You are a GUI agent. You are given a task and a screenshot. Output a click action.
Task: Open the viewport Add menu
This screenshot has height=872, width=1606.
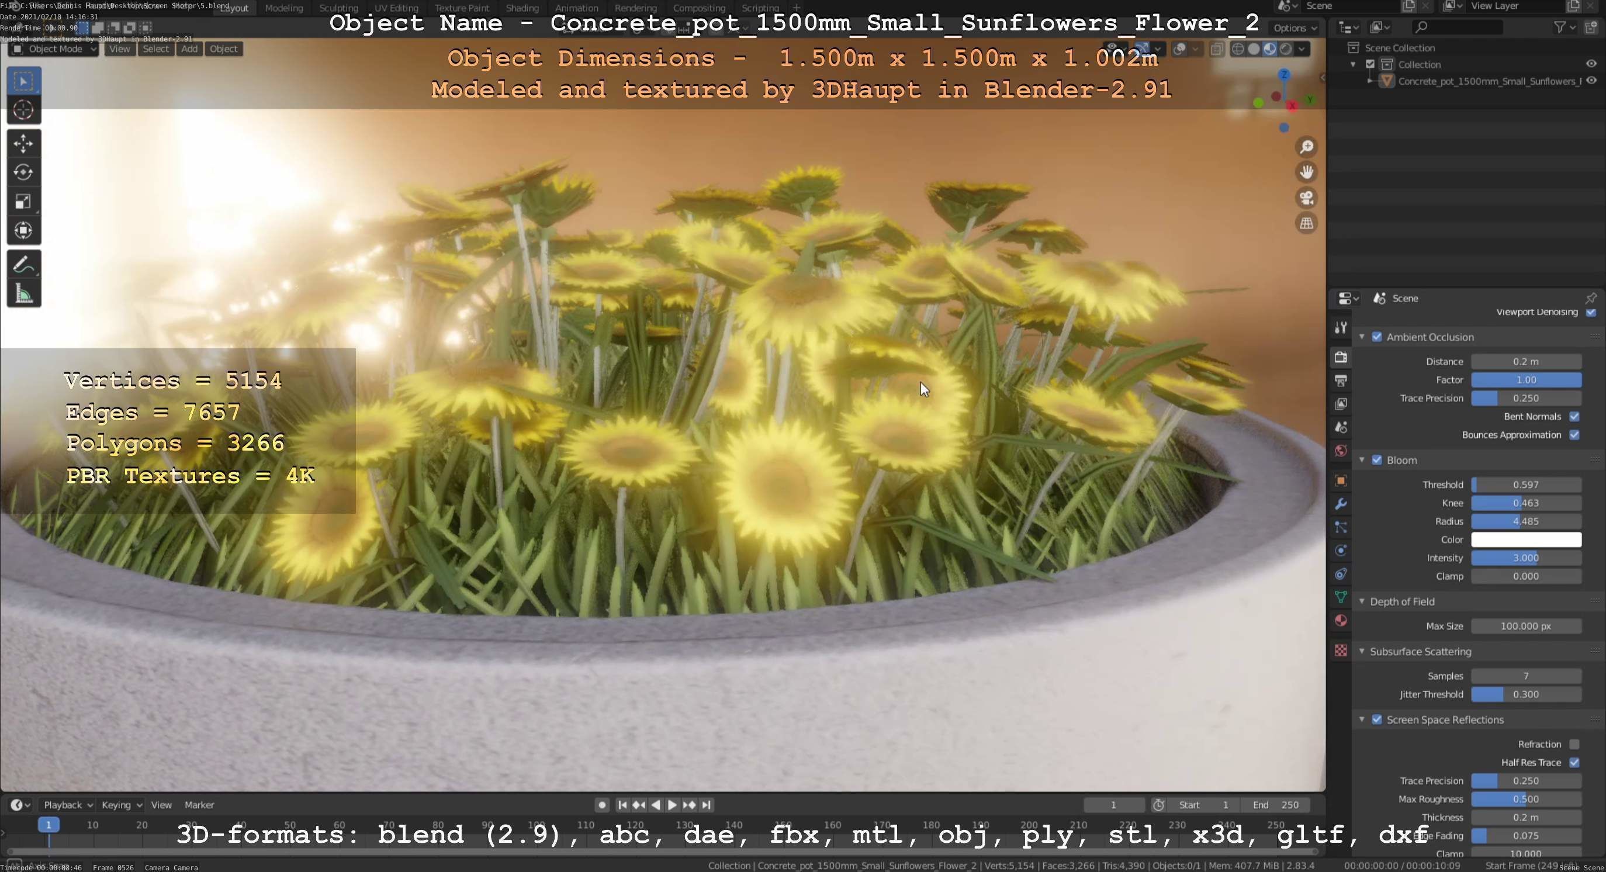click(x=189, y=49)
